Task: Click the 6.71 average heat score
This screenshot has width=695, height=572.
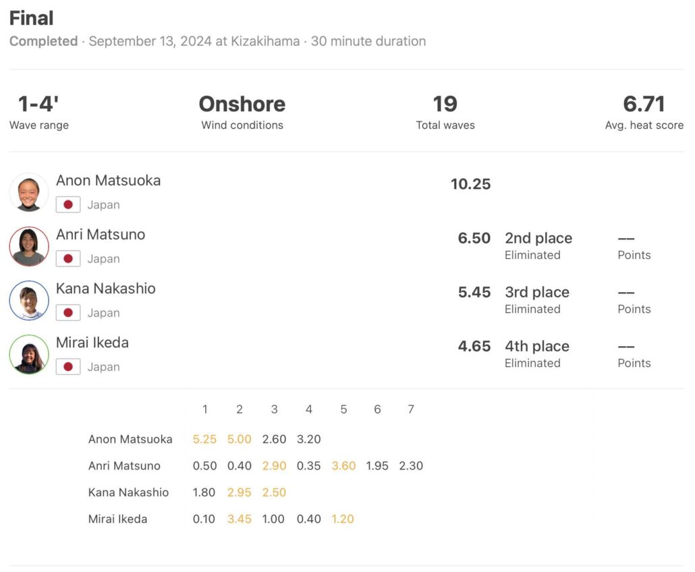Action: 644,104
